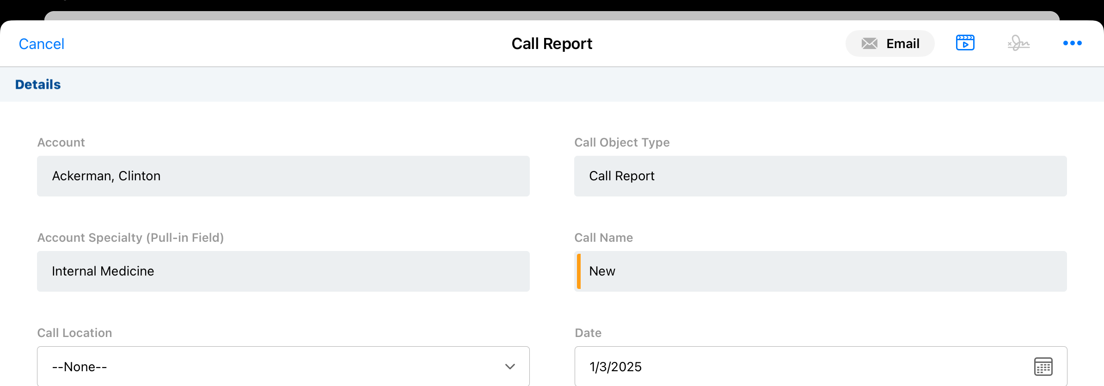Open the calendar picker in Date field
This screenshot has width=1104, height=386.
1043,367
